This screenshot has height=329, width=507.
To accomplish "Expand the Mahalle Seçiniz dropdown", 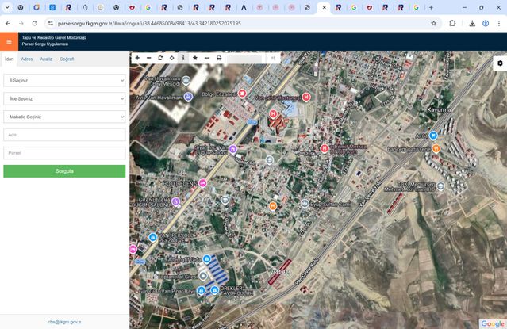I will click(64, 117).
